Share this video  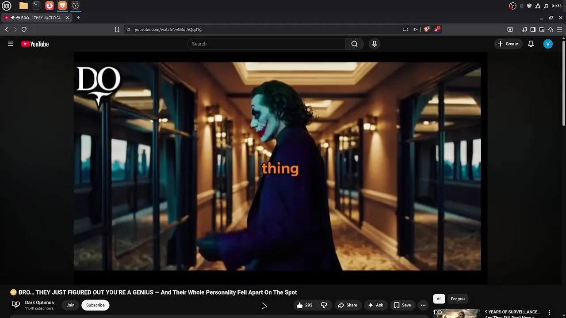(347, 305)
